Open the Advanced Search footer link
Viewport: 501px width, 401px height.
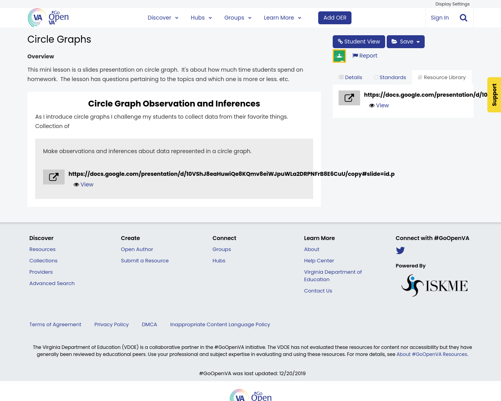(x=52, y=283)
